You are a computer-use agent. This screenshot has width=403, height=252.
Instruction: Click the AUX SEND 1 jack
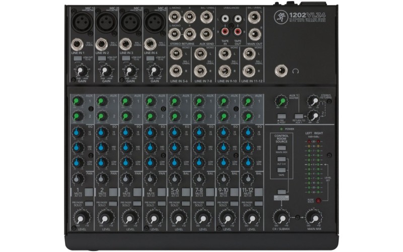click(207, 17)
